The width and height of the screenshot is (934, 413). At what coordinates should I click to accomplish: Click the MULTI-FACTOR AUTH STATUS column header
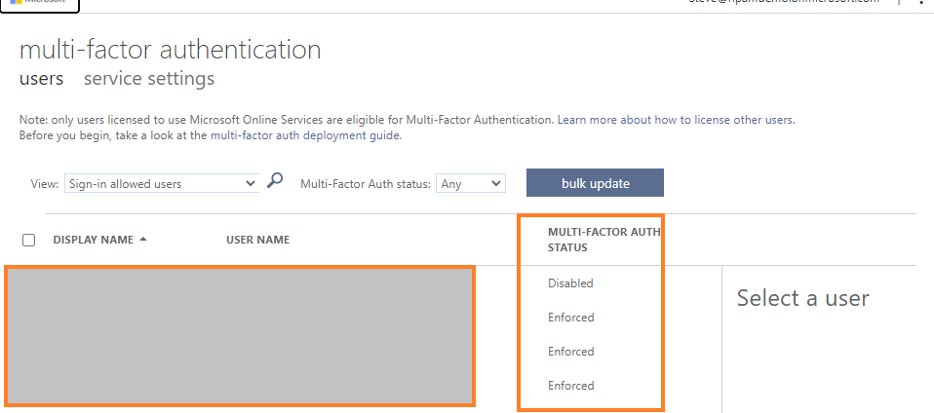coord(604,240)
